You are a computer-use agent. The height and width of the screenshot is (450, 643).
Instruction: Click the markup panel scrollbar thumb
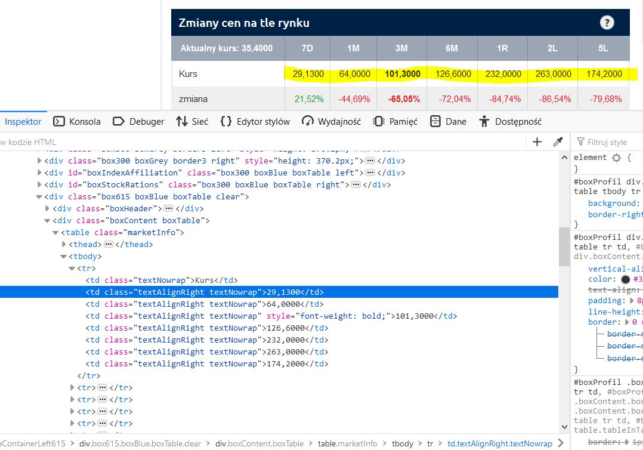tap(564, 246)
